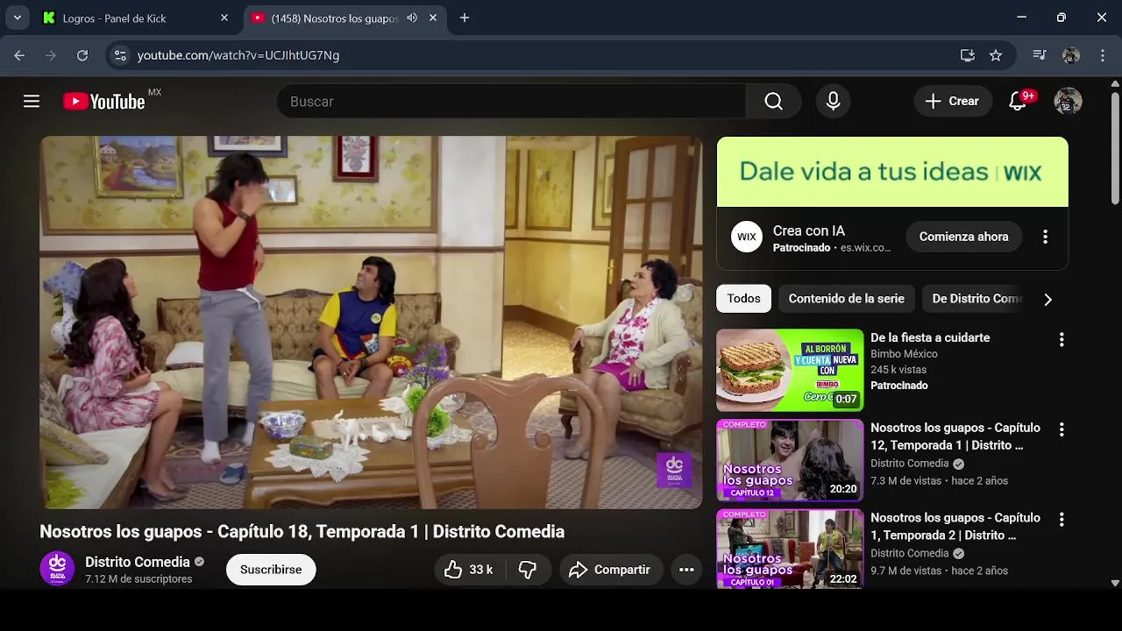Open the Distrito Comedia channel name link
Screen dimensions: 1122x631
(x=138, y=562)
